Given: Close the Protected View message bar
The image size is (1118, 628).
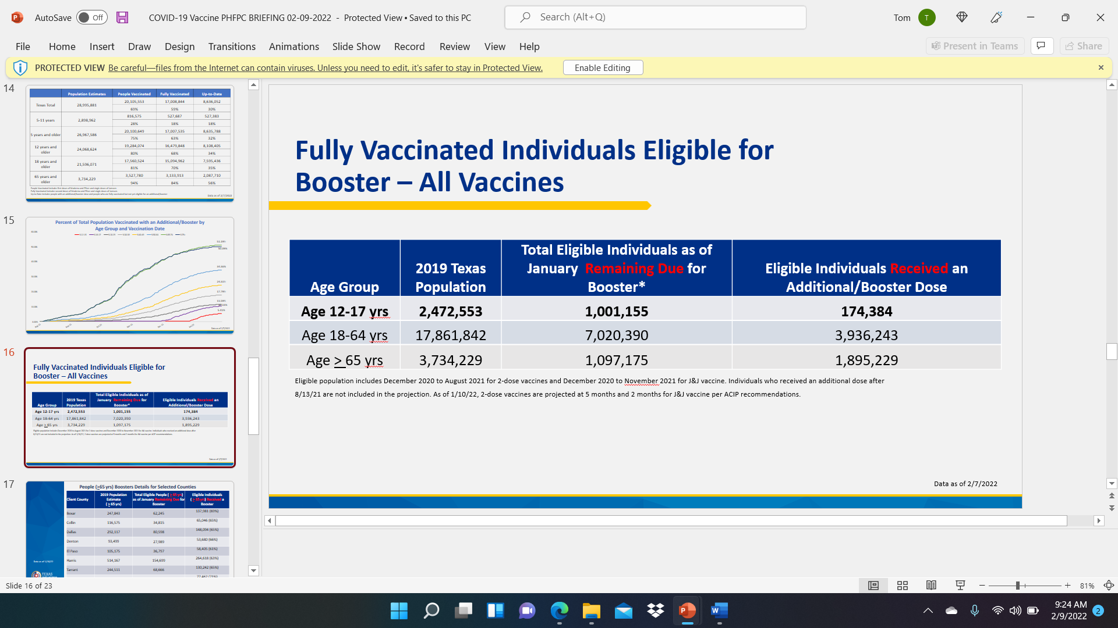Looking at the screenshot, I should coord(1101,67).
